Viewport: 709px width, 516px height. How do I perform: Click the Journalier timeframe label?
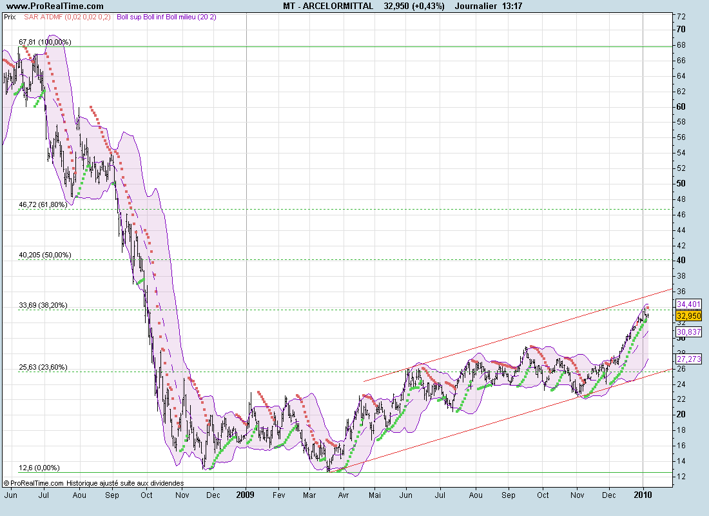click(476, 6)
